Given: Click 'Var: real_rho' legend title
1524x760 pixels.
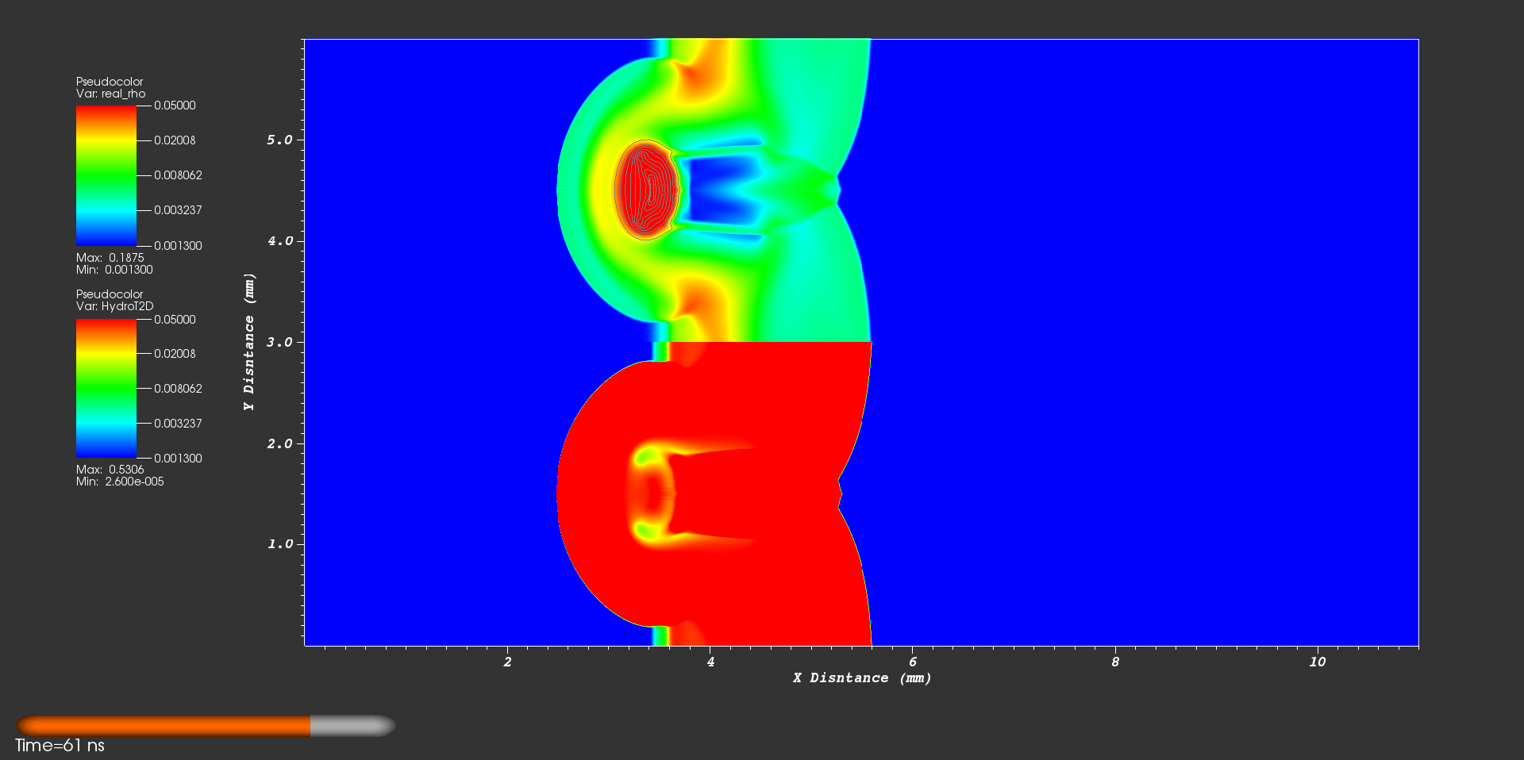Looking at the screenshot, I should (x=111, y=94).
